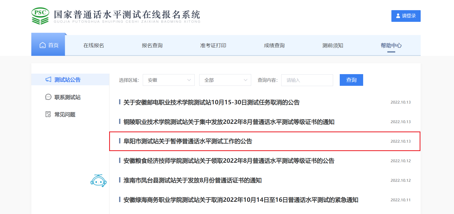Open 阜阳市测试站 suspension announcement

click(x=188, y=141)
